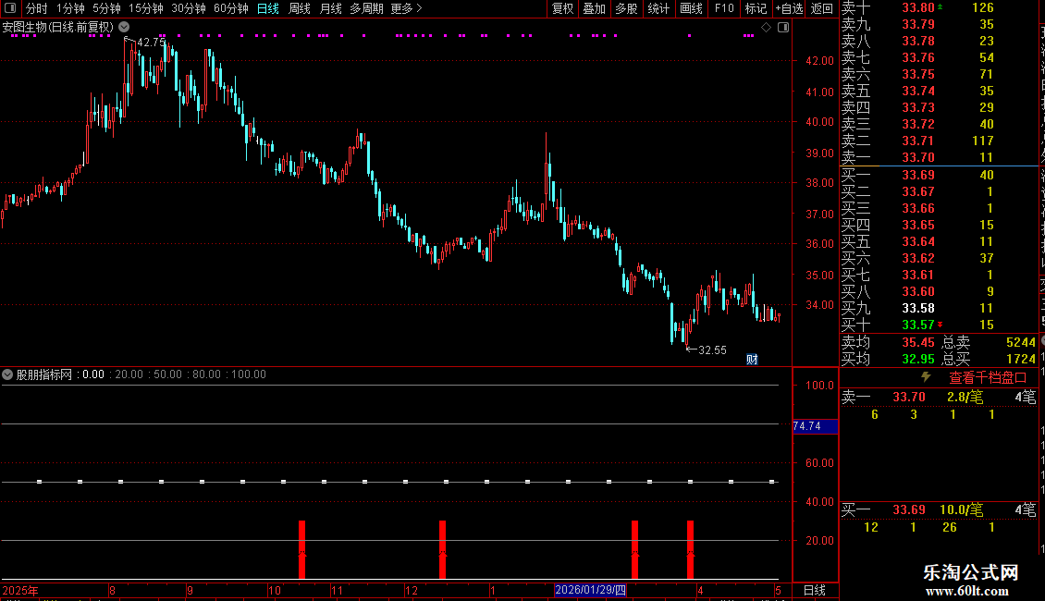Click the 统计 statistics button
Image resolution: width=1045 pixels, height=601 pixels.
[658, 8]
